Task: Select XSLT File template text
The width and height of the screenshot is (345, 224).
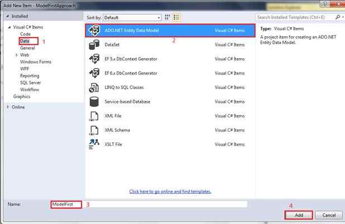Action: [114, 145]
